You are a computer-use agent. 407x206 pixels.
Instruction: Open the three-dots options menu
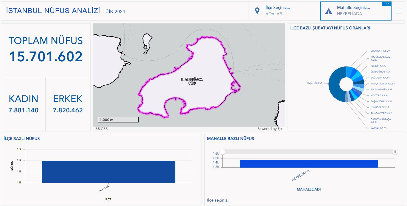click(x=386, y=4)
